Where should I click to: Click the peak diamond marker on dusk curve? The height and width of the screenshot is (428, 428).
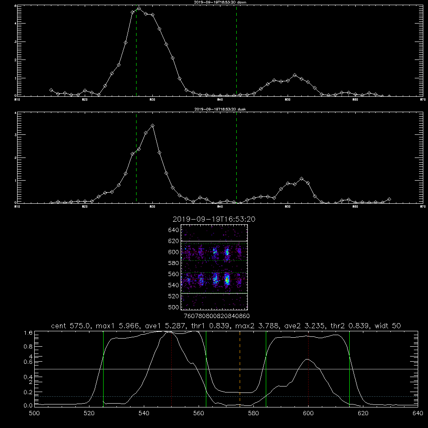[153, 125]
